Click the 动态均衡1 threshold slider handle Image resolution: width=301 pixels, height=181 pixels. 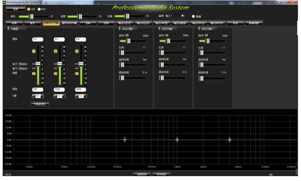click(x=128, y=41)
